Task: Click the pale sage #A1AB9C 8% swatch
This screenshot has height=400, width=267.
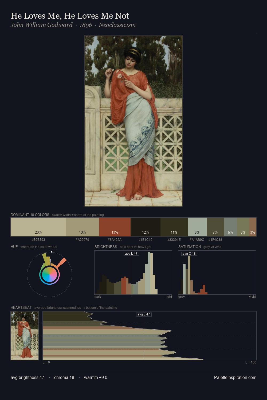Action: point(197,227)
